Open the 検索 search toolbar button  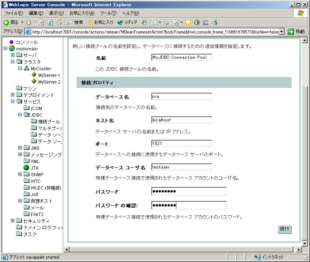75,22
